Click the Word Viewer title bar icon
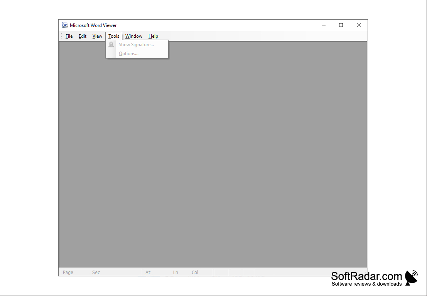 [x=64, y=25]
